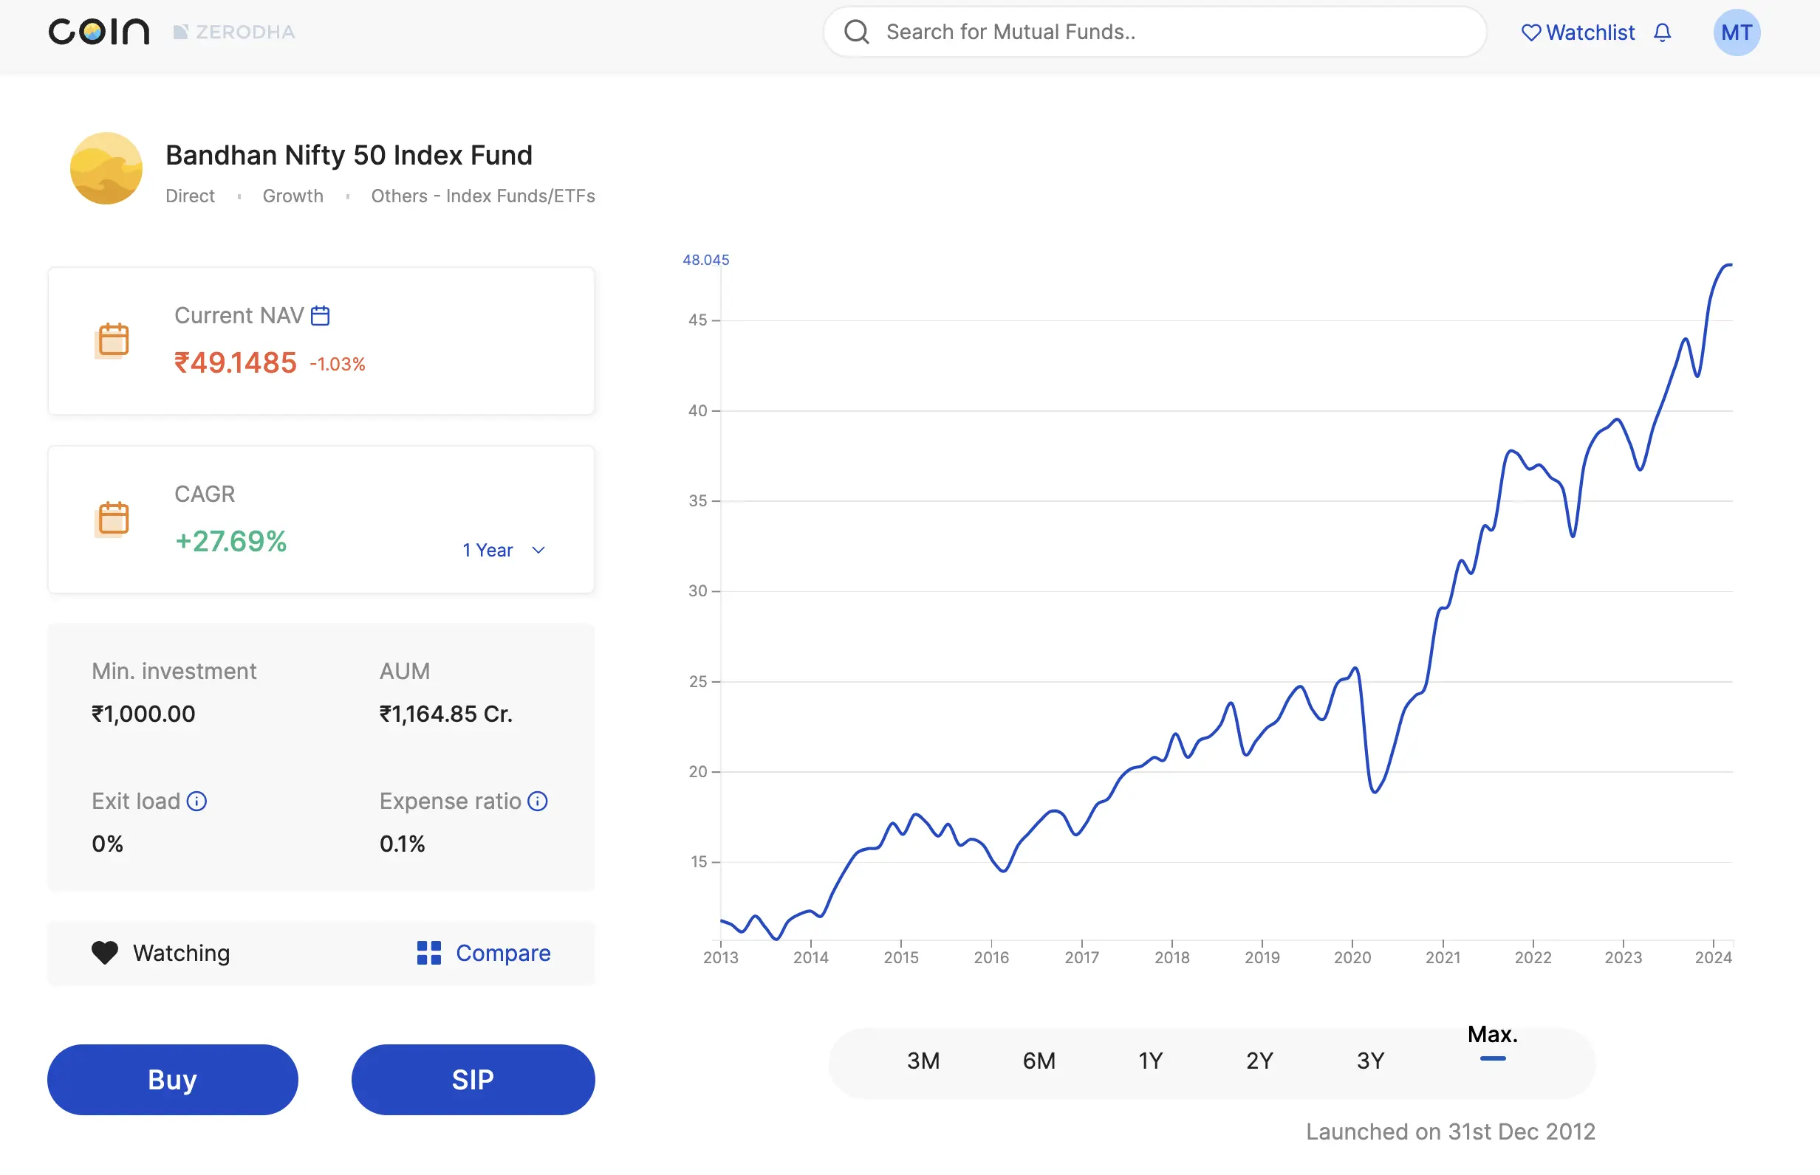Open the Watchlist link
The height and width of the screenshot is (1175, 1820).
[1578, 32]
